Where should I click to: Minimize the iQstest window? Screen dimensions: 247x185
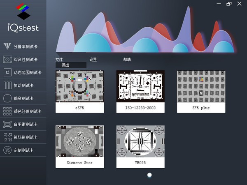(x=219, y=4)
